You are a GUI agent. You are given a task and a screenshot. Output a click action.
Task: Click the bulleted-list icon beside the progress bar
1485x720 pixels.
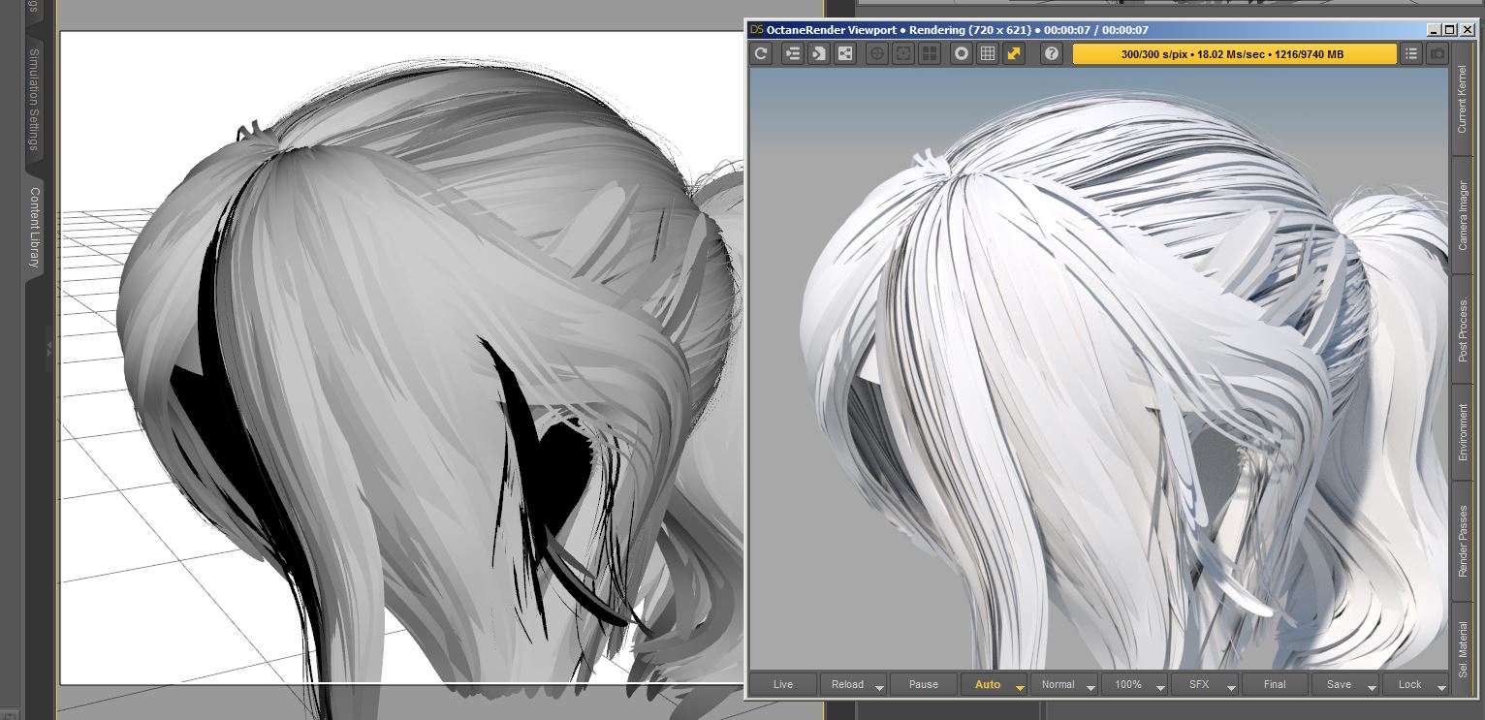tap(1411, 54)
